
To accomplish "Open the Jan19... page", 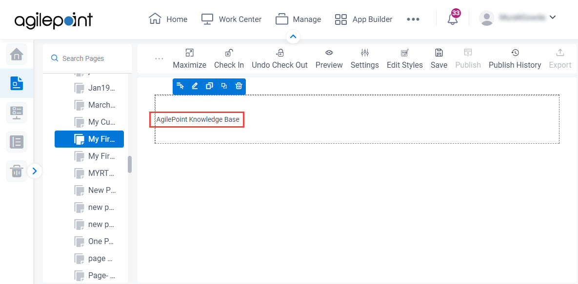I will click(x=95, y=88).
